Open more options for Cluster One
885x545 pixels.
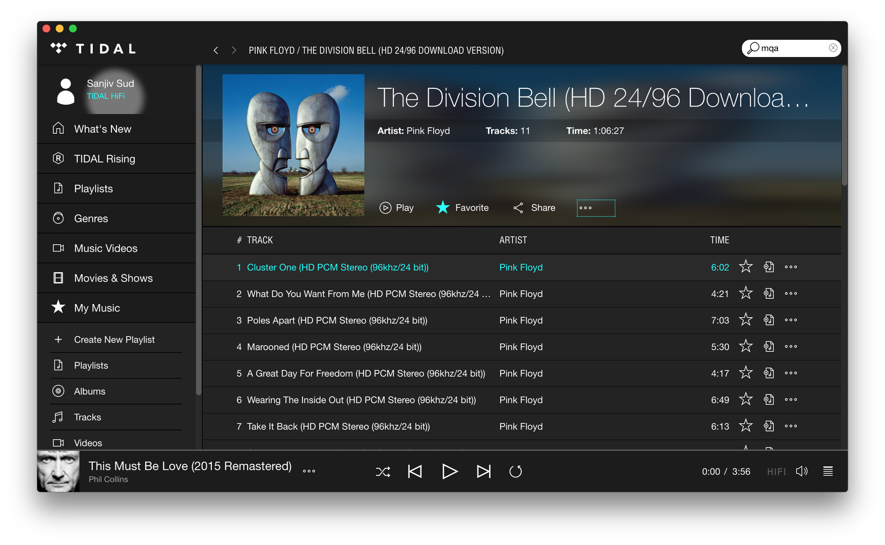pyautogui.click(x=791, y=267)
